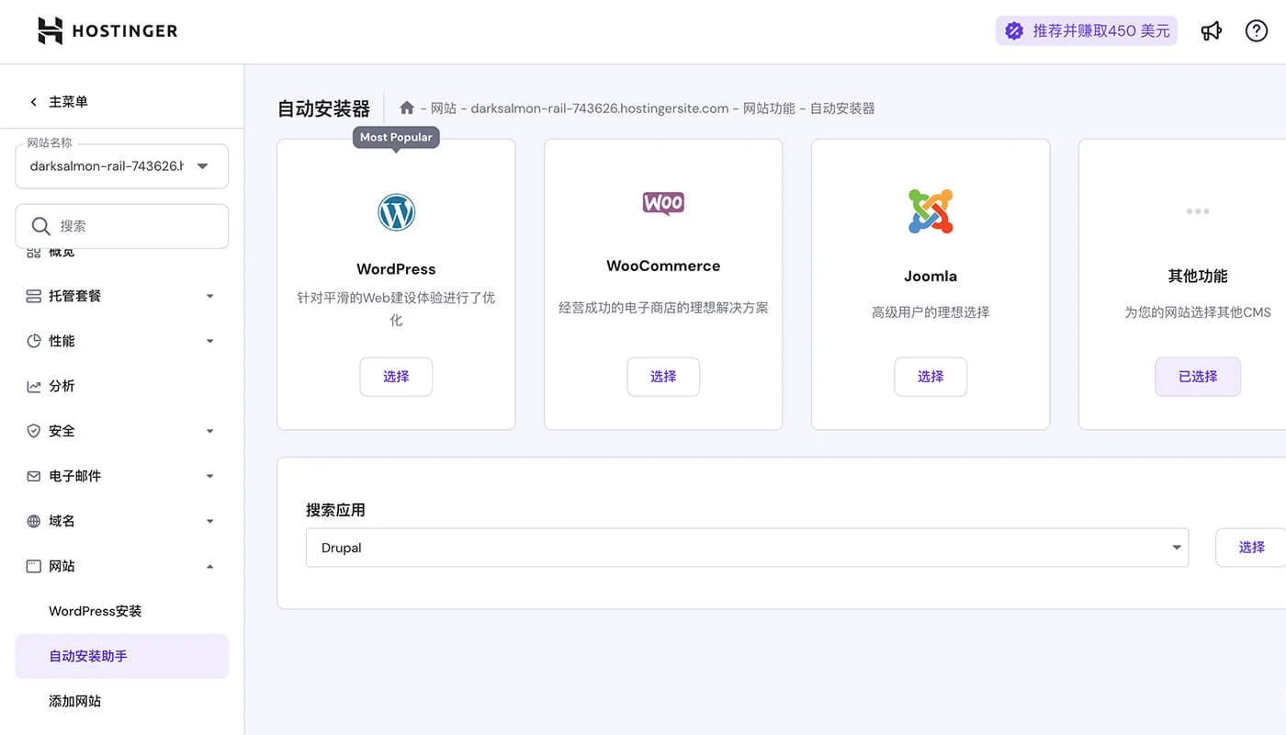The width and height of the screenshot is (1286, 735).
Task: Click the Hostinger logo
Action: tap(106, 29)
